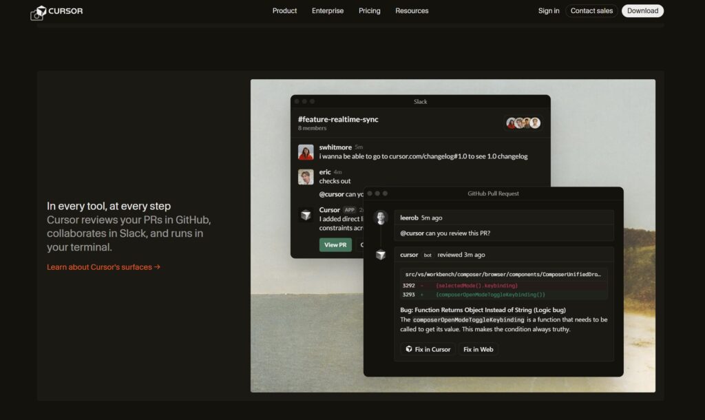Image resolution: width=705 pixels, height=420 pixels.
Task: Click leerob's avatar in the GitHub Pull Request
Action: (x=380, y=218)
